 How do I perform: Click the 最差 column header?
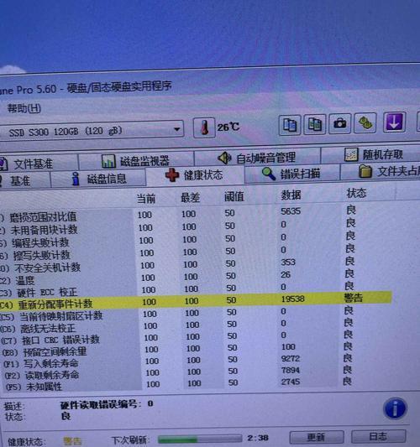point(190,197)
